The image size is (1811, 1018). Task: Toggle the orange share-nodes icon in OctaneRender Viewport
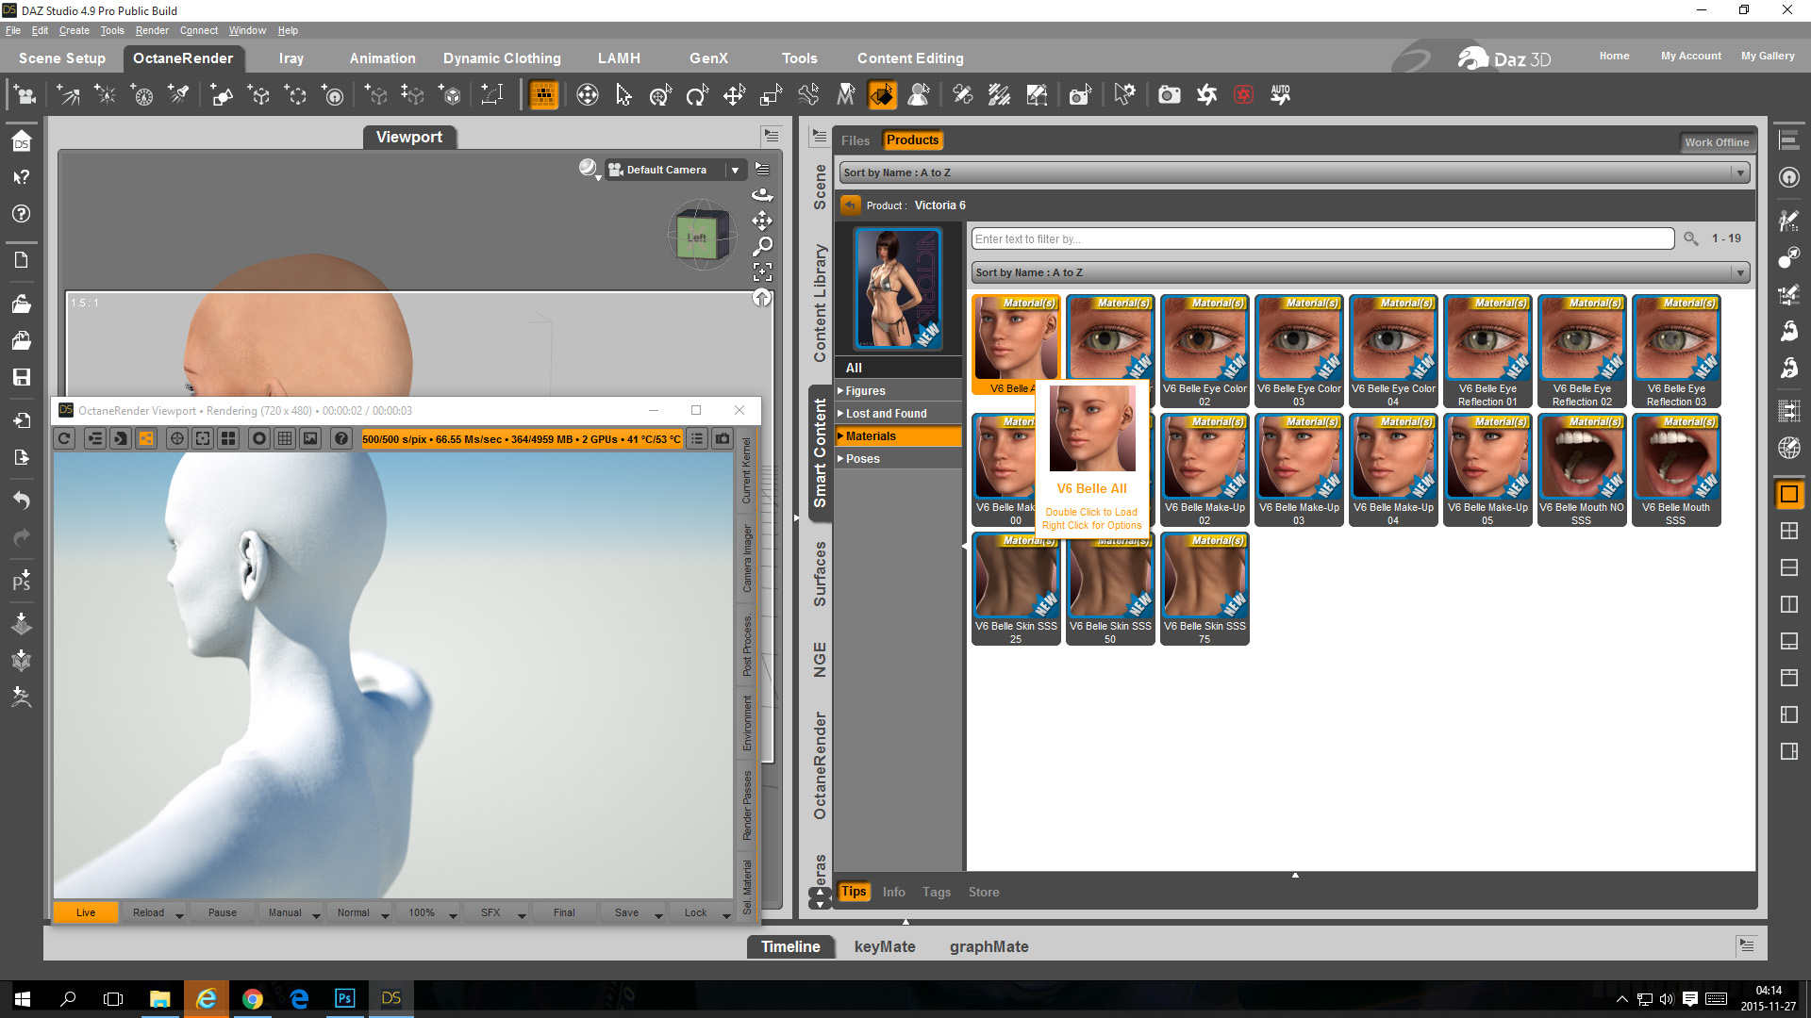(146, 438)
